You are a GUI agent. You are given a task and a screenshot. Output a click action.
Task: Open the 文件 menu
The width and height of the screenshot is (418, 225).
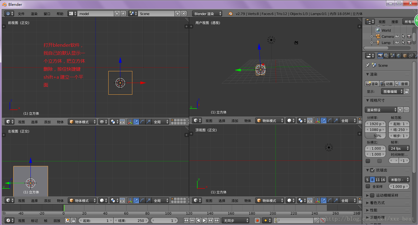(x=21, y=14)
